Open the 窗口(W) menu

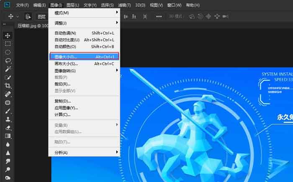tap(174, 5)
